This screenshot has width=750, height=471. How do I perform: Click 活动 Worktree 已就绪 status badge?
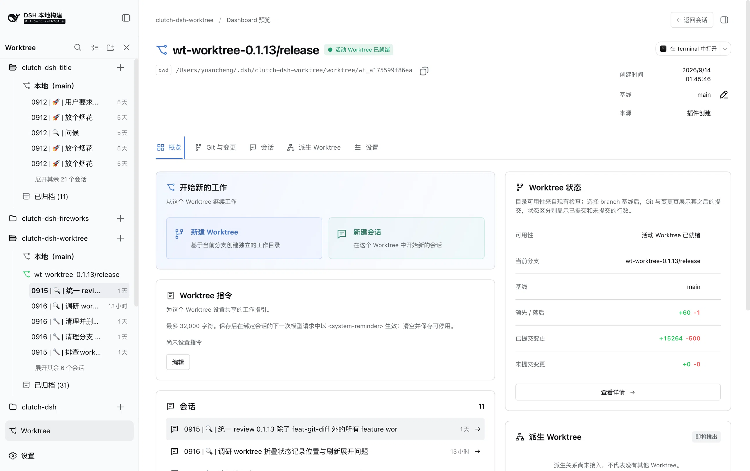(359, 50)
